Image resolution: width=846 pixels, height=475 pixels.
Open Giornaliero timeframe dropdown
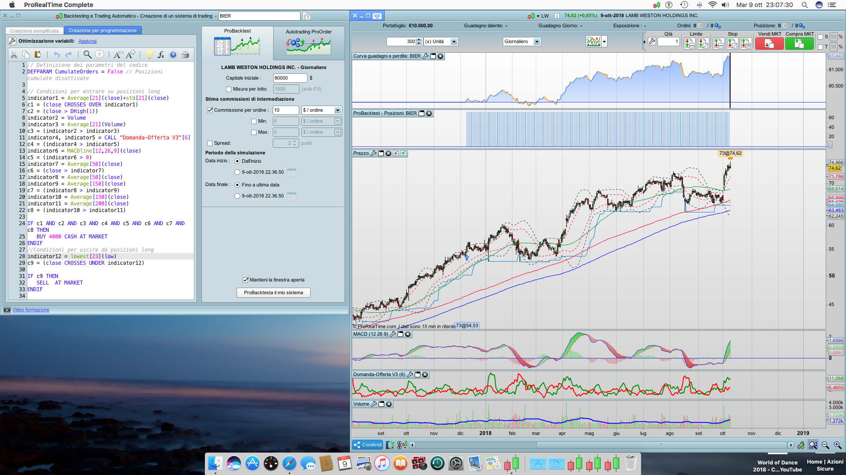537,42
